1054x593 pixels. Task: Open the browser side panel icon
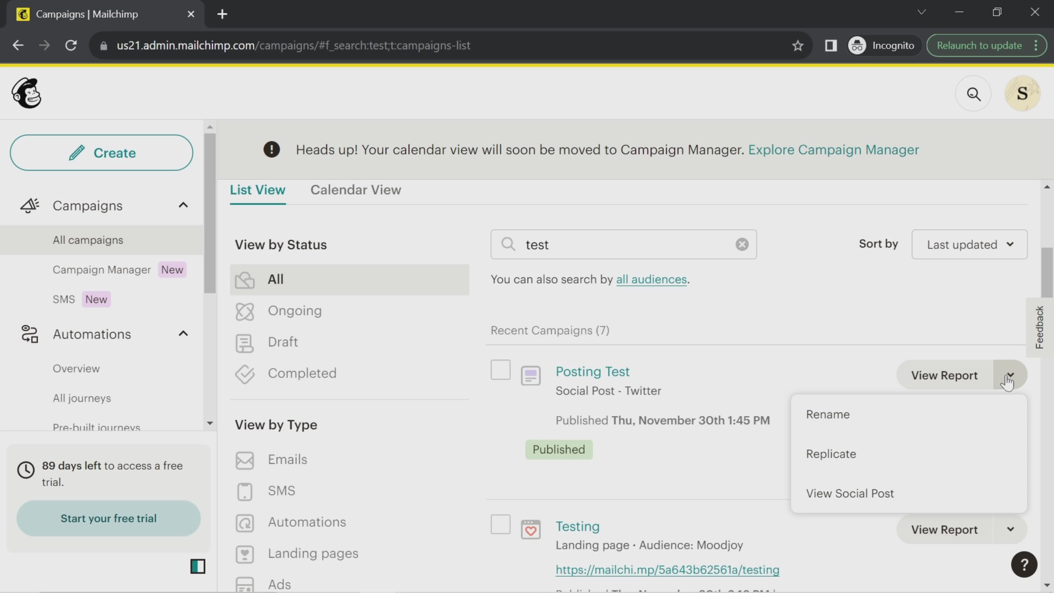pyautogui.click(x=831, y=45)
